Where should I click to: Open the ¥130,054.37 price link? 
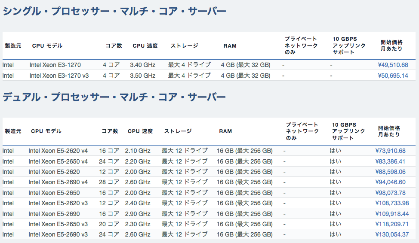[392, 234]
